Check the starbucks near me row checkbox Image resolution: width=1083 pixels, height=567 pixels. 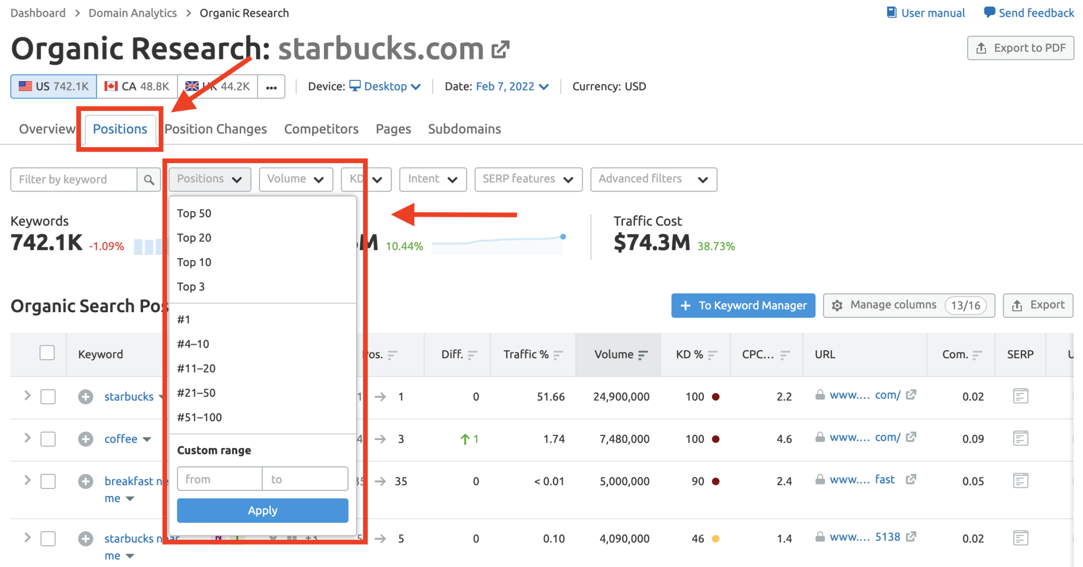48,539
